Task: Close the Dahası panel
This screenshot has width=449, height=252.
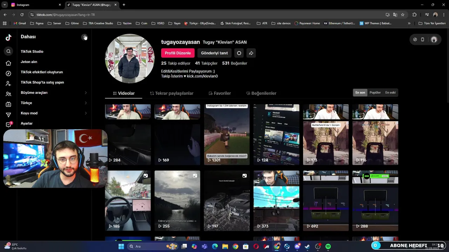Action: pyautogui.click(x=85, y=37)
